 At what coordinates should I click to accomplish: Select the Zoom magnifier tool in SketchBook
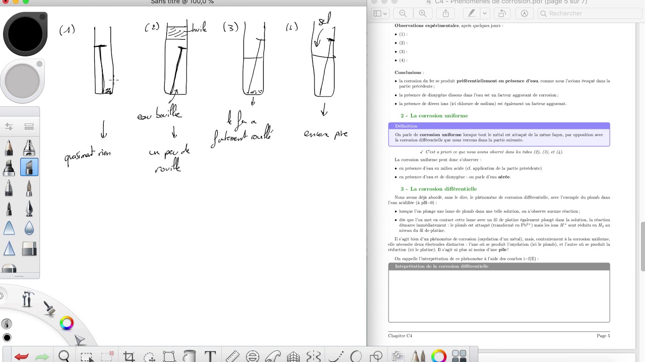64,356
